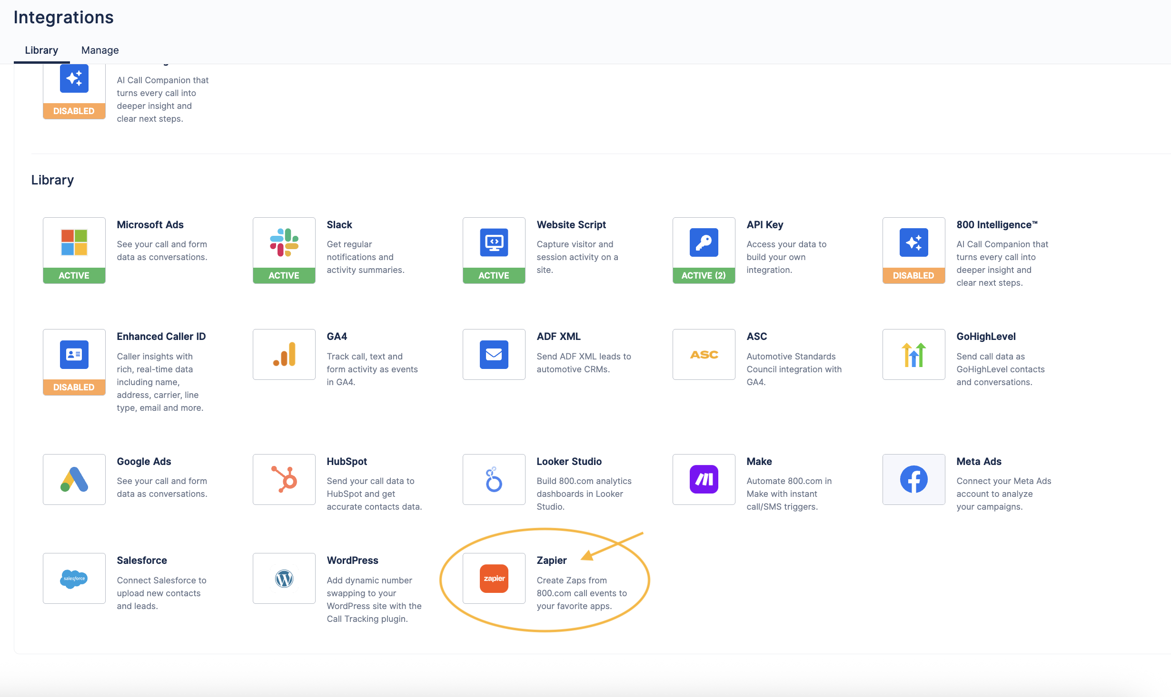This screenshot has height=697, width=1171.
Task: Click the orange Zapier logo icon
Action: point(494,579)
